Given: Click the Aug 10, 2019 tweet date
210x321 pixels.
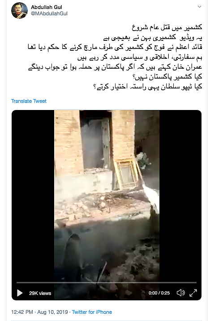Looking at the screenshot, I should coord(52,312).
